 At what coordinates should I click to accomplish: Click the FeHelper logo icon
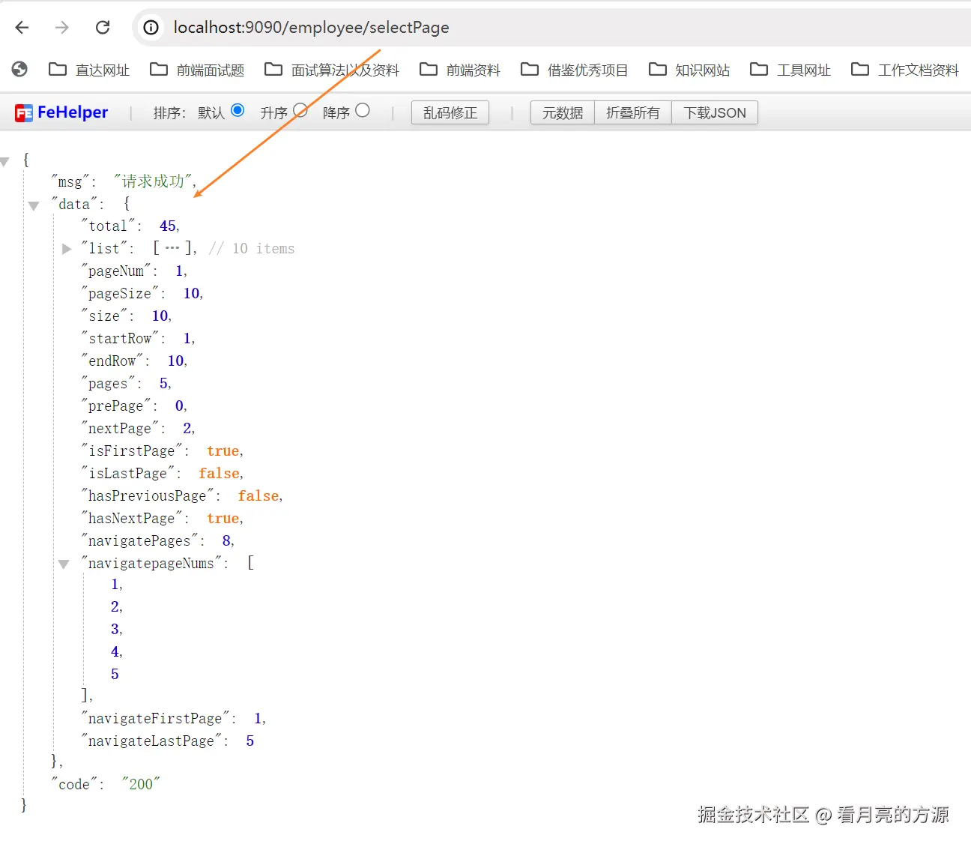(23, 112)
